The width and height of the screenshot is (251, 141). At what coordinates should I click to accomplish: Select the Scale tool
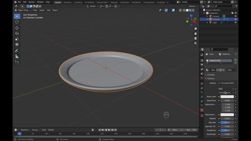click(x=17, y=39)
